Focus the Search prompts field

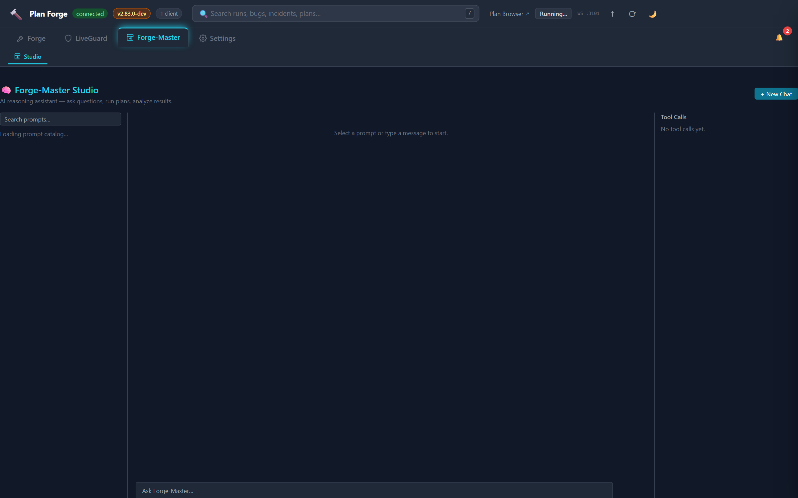(61, 119)
